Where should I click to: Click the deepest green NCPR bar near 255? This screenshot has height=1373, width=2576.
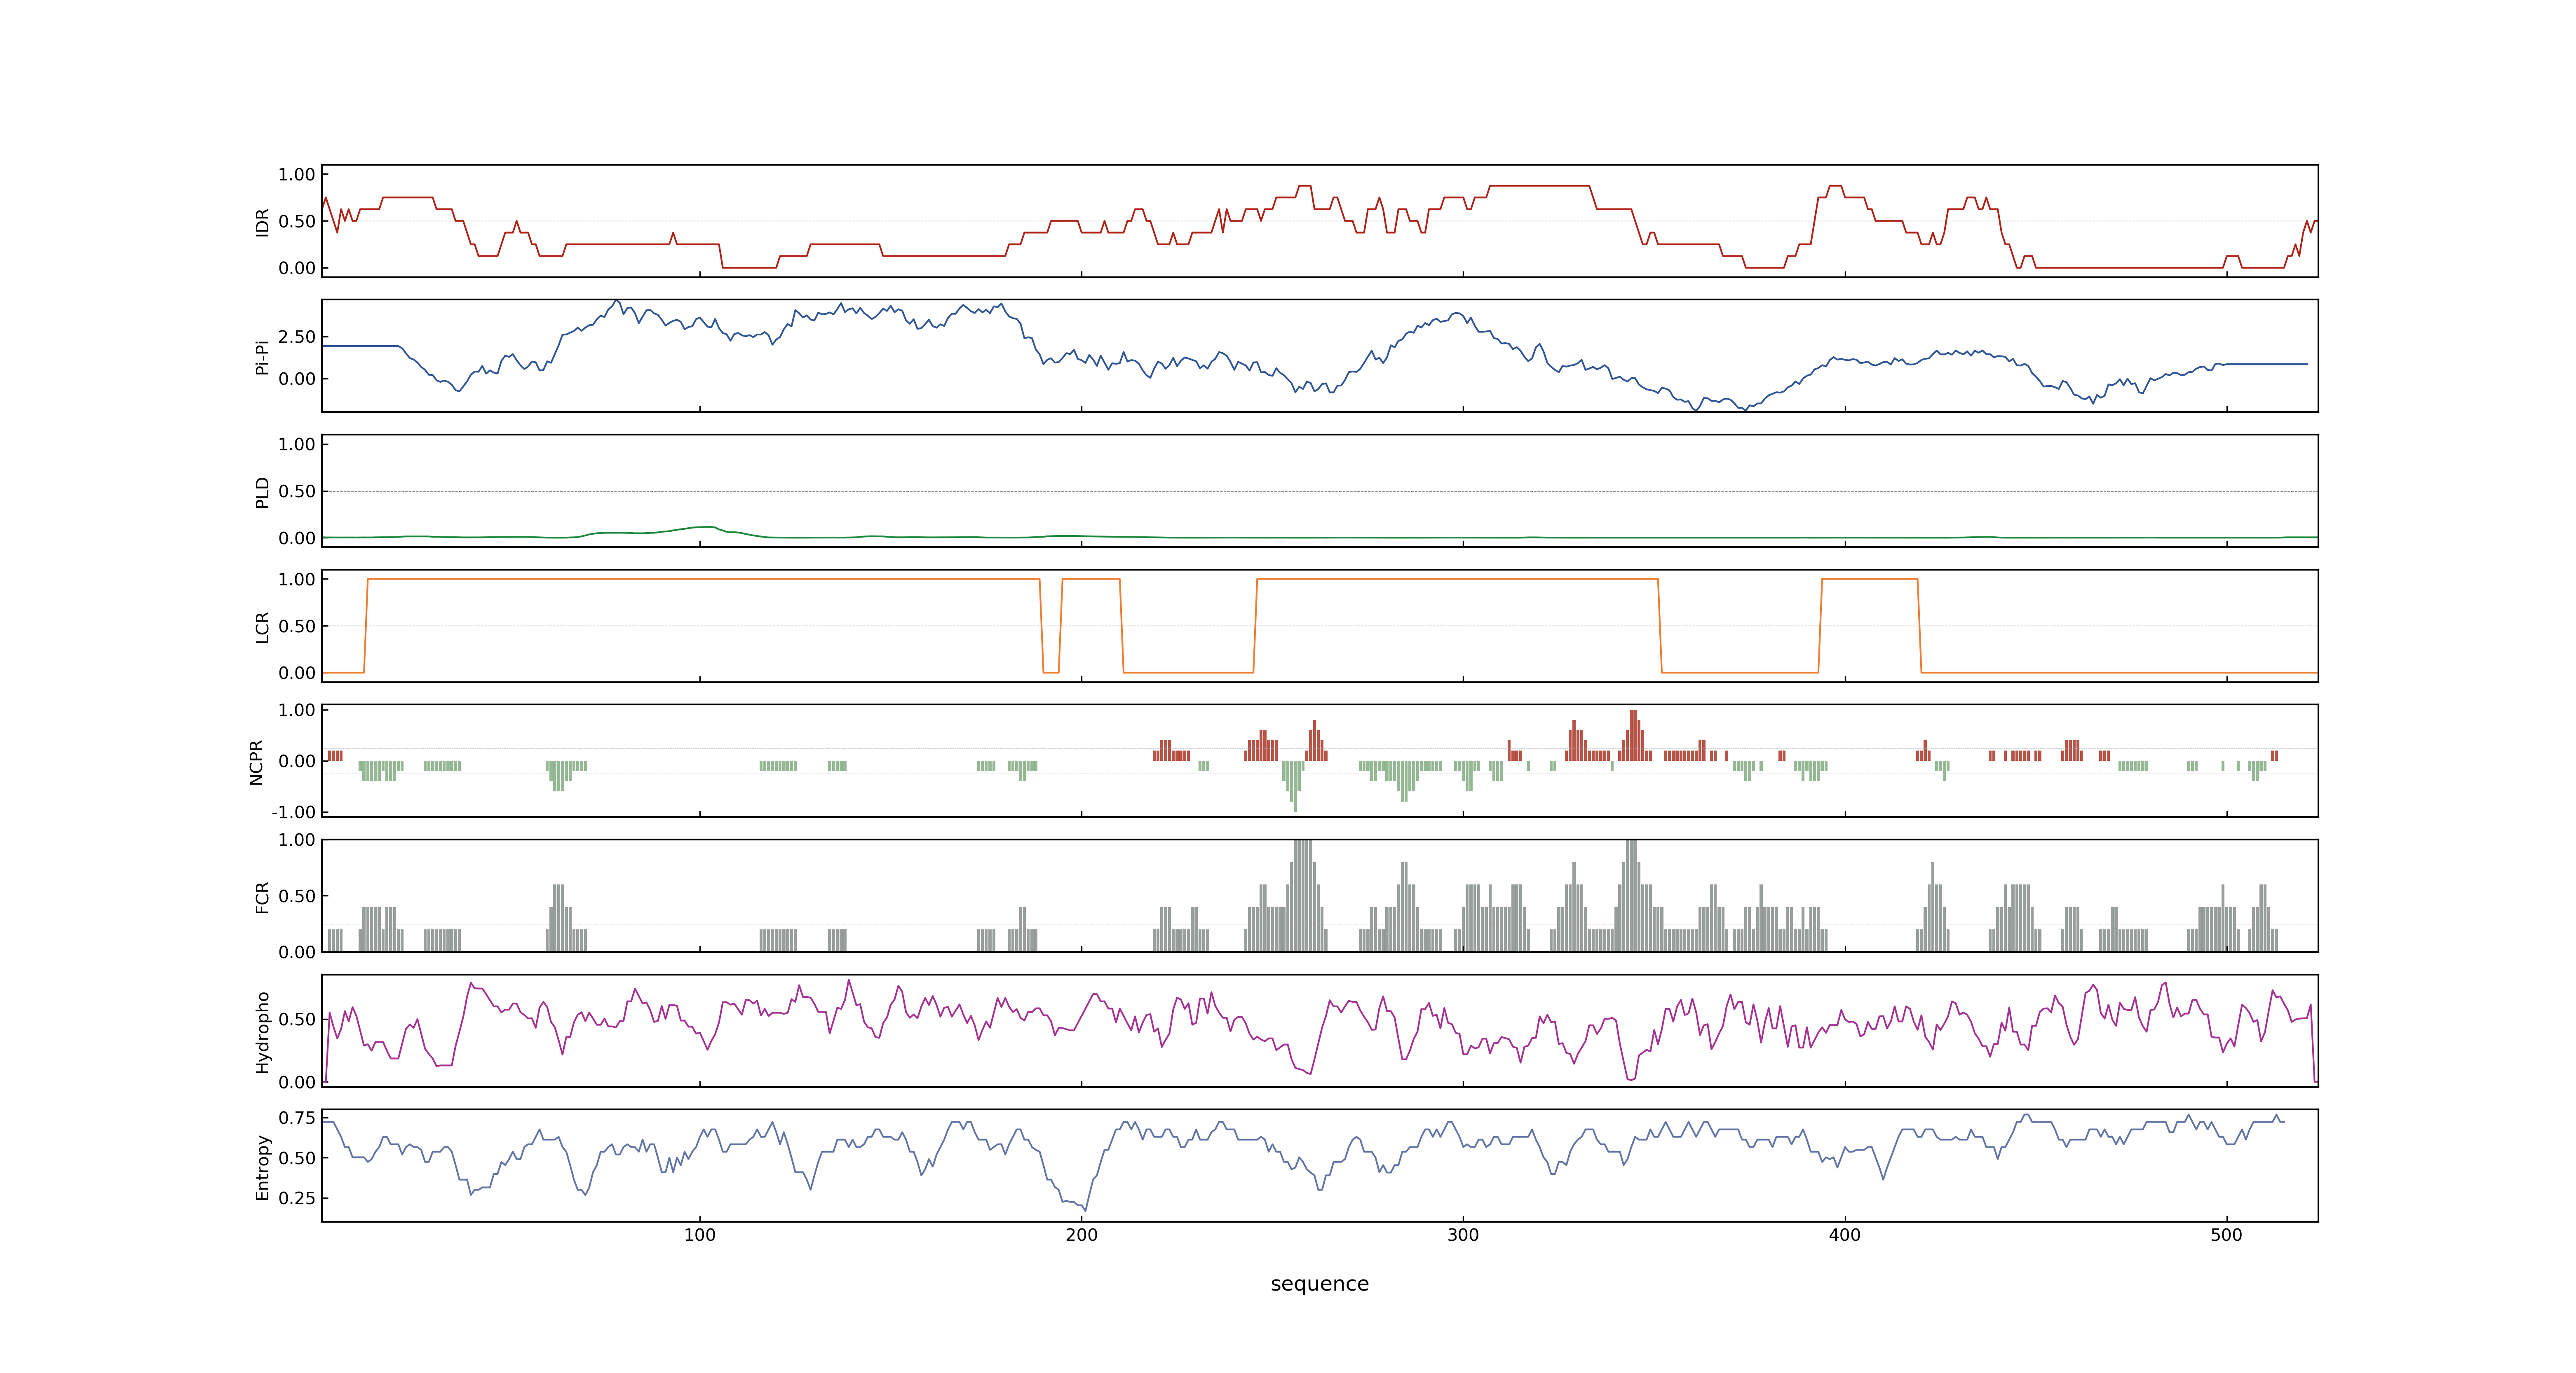click(x=1295, y=786)
